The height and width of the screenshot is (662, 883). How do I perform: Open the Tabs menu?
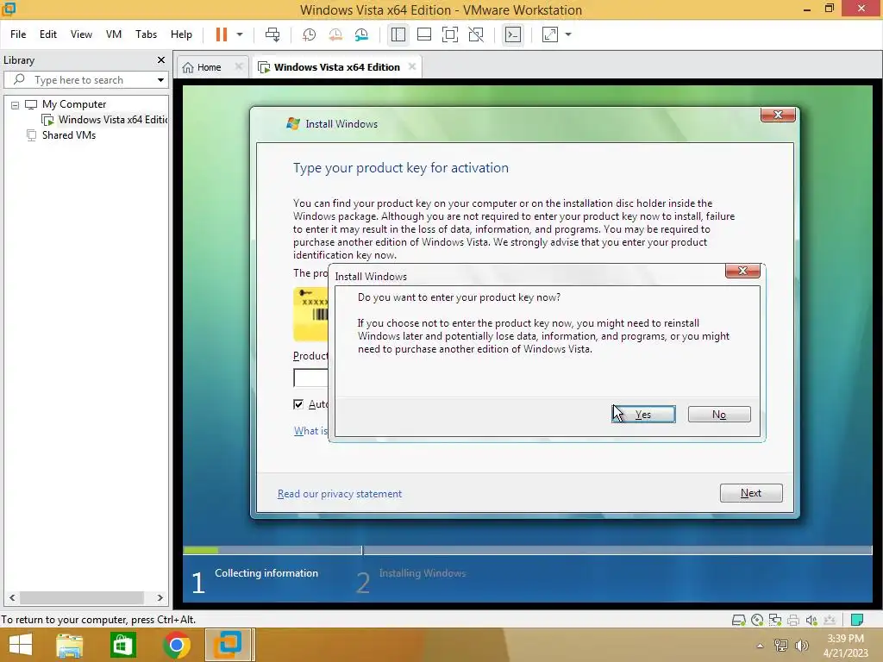(x=146, y=34)
